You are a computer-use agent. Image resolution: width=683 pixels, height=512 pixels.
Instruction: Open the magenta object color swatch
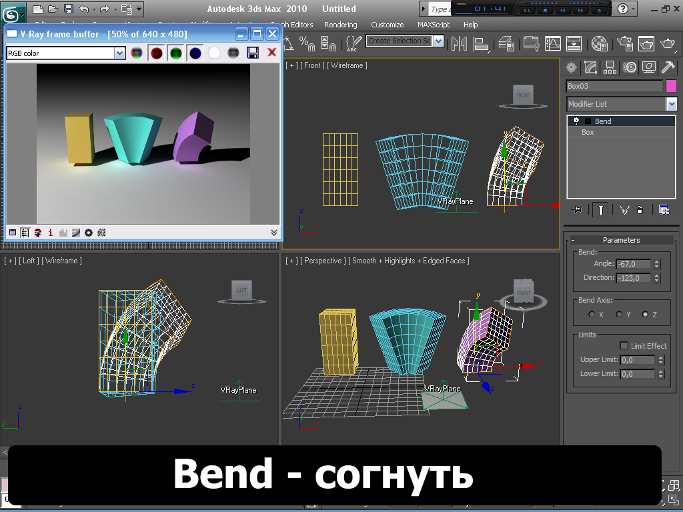671,86
